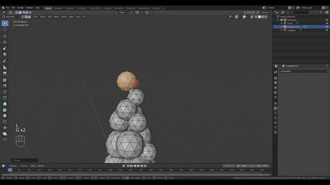The height and width of the screenshot is (185, 330).
Task: Open the Window menu
Action: pos(29,8)
